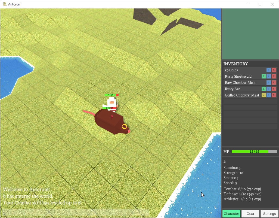Drop the Rusty Shortsword with red X

pos(274,76)
